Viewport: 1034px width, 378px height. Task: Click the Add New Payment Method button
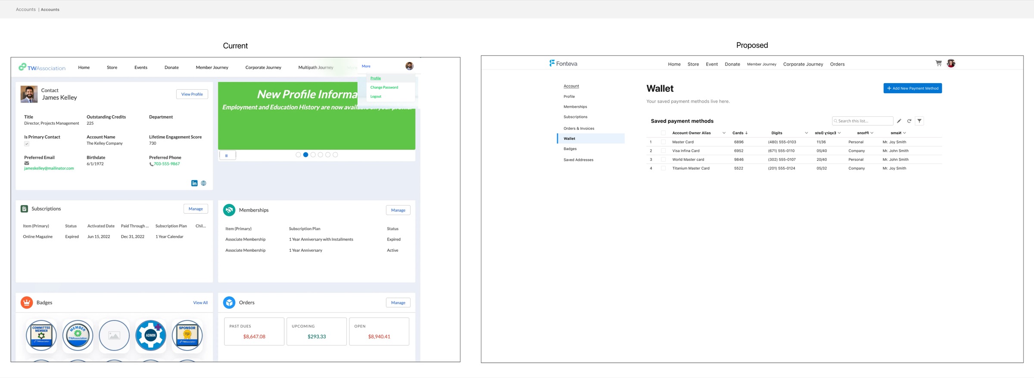[x=913, y=88]
